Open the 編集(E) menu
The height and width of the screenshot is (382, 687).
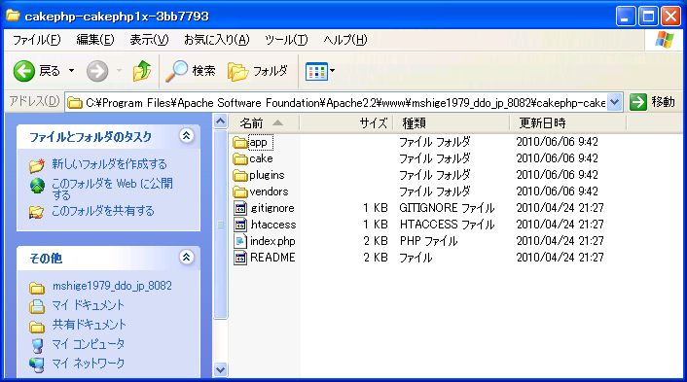coord(95,40)
